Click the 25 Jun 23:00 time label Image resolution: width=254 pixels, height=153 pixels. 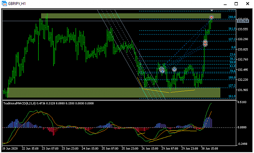(130, 149)
